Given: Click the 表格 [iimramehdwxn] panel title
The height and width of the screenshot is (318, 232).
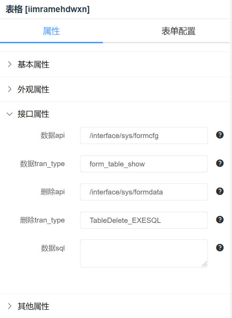Looking at the screenshot, I should click(48, 9).
